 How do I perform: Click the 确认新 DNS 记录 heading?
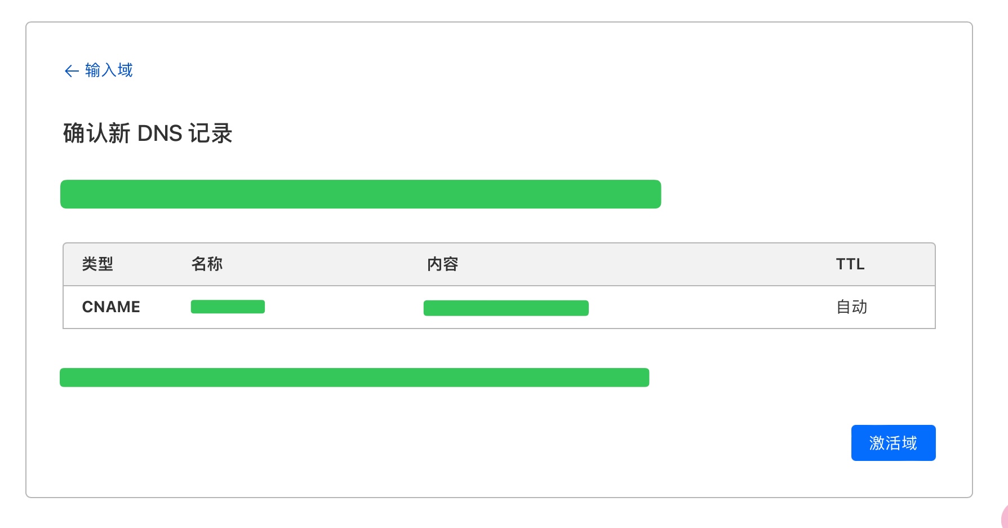(x=148, y=134)
